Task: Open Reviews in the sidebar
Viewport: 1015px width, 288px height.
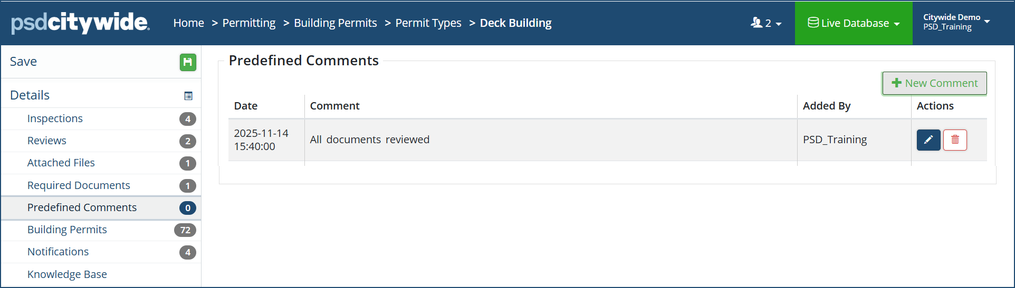Action: click(x=47, y=141)
